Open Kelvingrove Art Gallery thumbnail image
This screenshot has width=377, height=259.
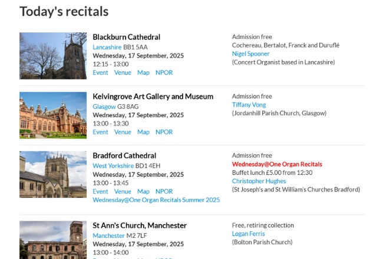pyautogui.click(x=53, y=115)
